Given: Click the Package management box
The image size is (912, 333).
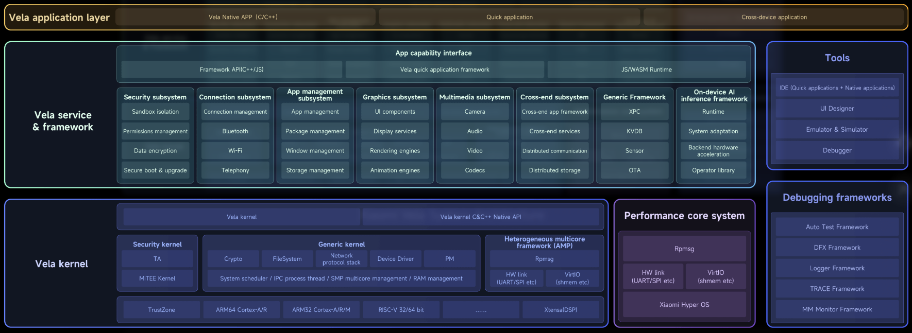Looking at the screenshot, I should coord(315,131).
